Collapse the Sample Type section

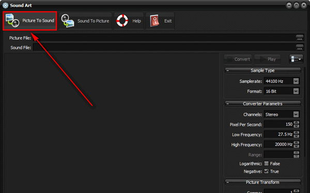pyautogui.click(x=227, y=71)
